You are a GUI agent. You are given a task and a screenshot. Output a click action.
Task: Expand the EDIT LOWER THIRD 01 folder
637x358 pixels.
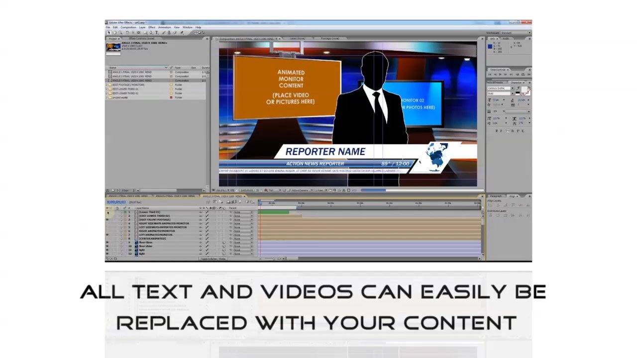tap(106, 89)
